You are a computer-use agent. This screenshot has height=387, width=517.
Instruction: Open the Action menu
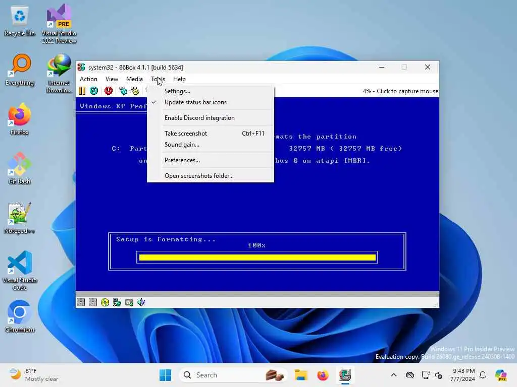pyautogui.click(x=88, y=79)
